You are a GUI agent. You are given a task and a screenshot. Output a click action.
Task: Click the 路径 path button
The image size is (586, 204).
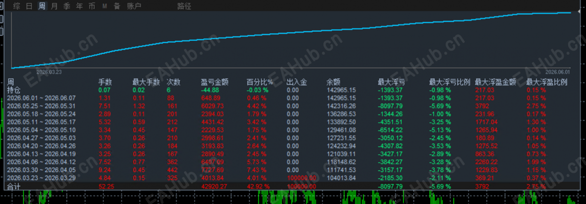coord(184,6)
